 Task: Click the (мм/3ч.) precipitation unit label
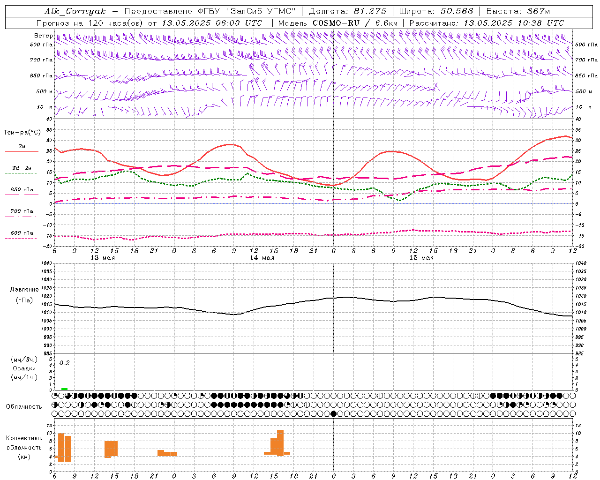click(24, 360)
